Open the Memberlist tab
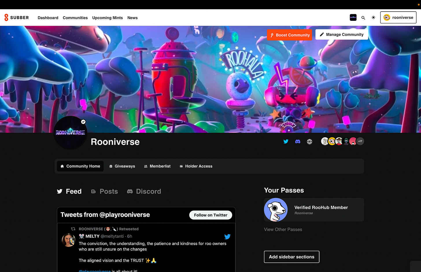The image size is (421, 272). click(157, 166)
